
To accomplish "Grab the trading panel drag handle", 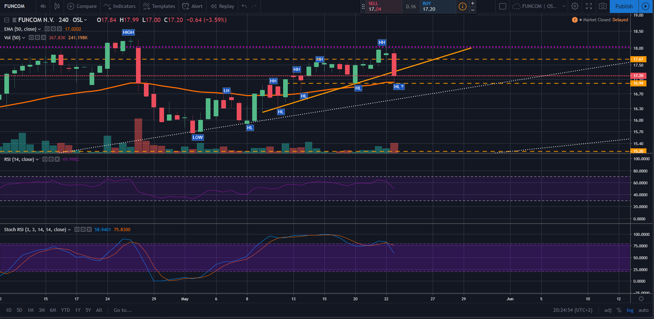I will [x=363, y=6].
